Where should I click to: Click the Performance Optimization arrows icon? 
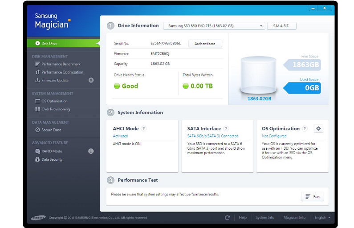point(37,72)
